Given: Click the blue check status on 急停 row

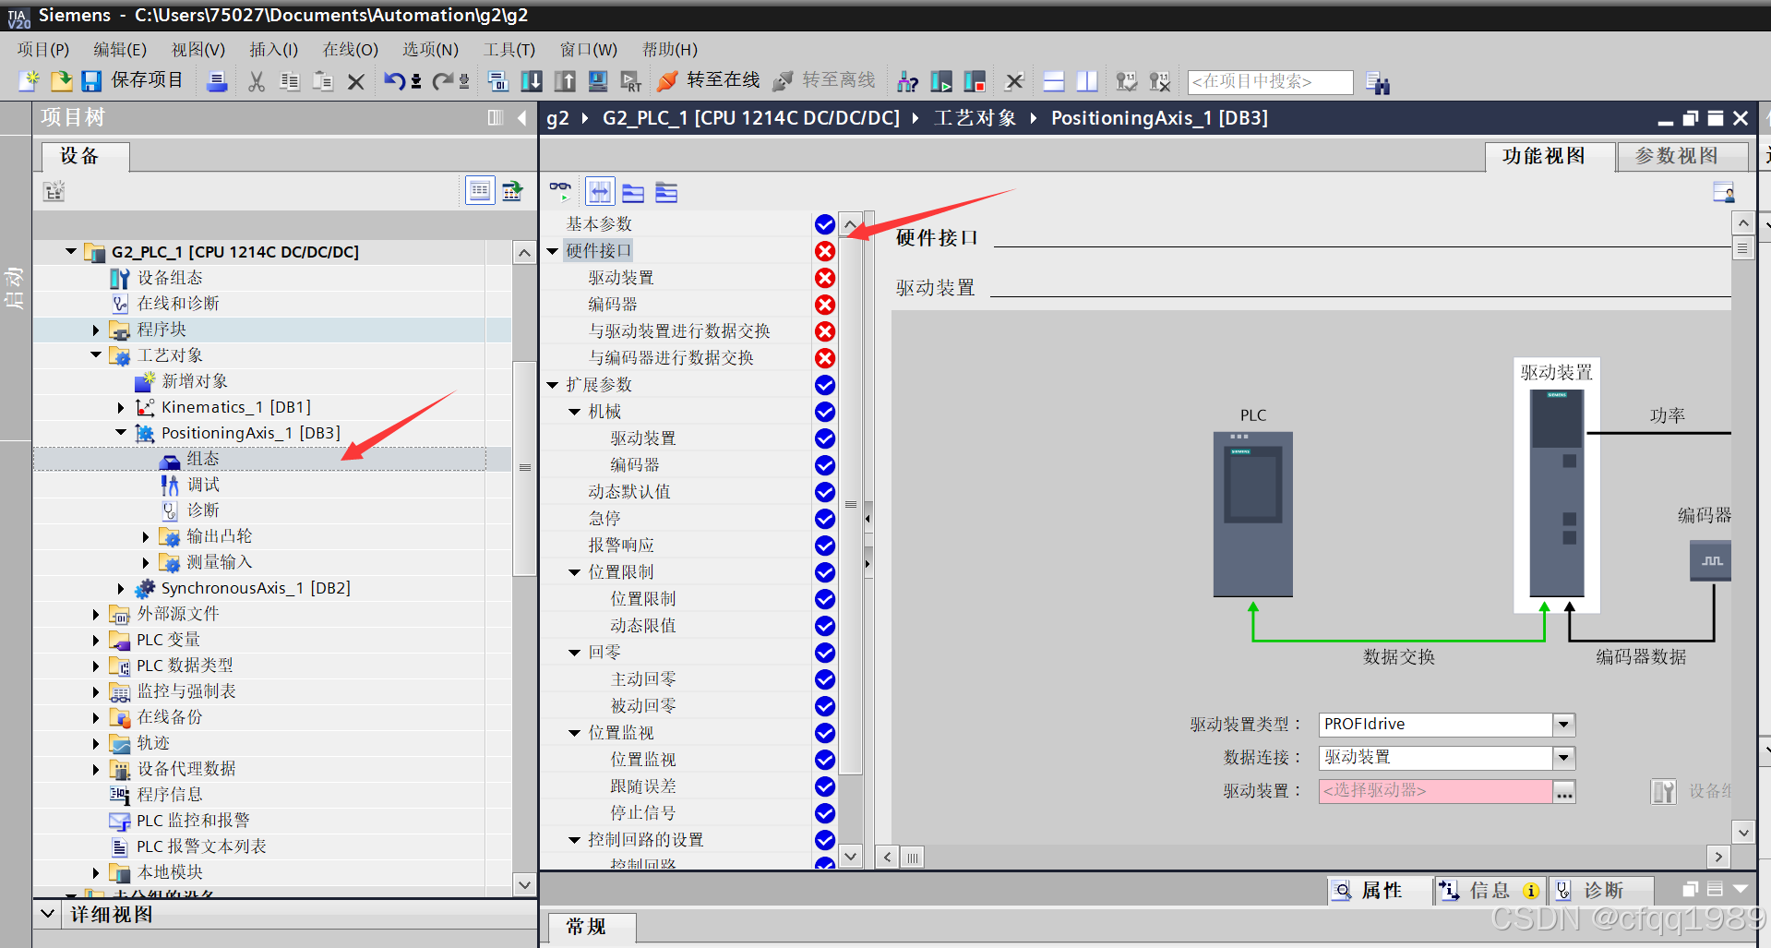Looking at the screenshot, I should click(825, 519).
